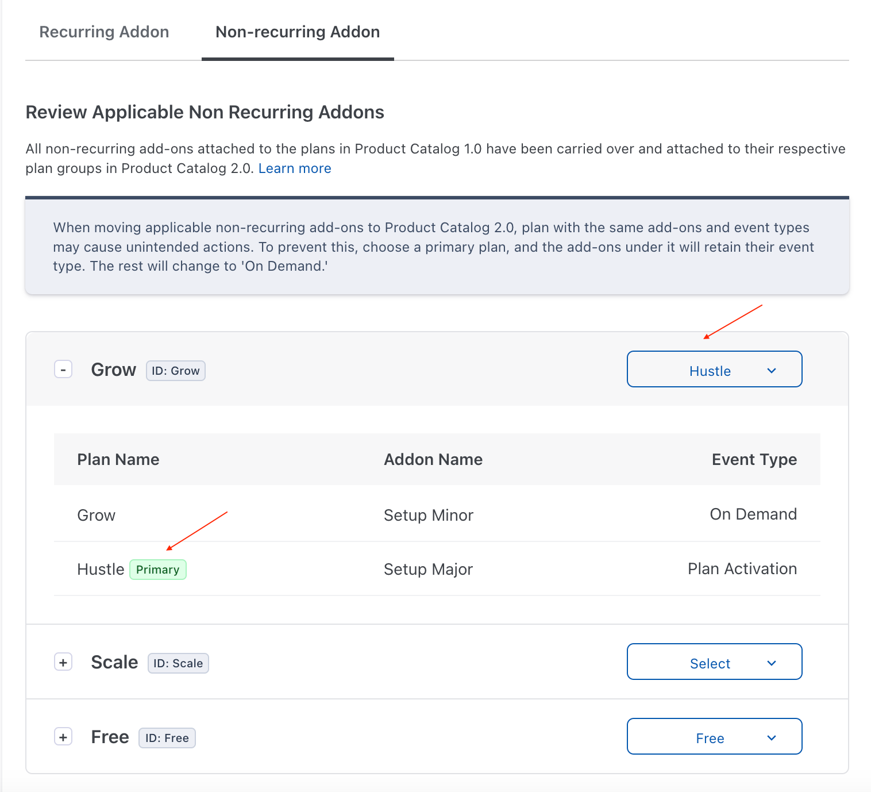This screenshot has width=871, height=792.
Task: Collapse the Grow plan group
Action: click(x=63, y=370)
